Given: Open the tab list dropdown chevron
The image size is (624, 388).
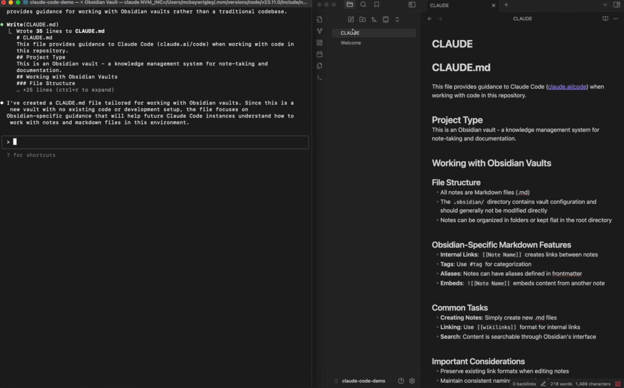Looking at the screenshot, I should (605, 5).
